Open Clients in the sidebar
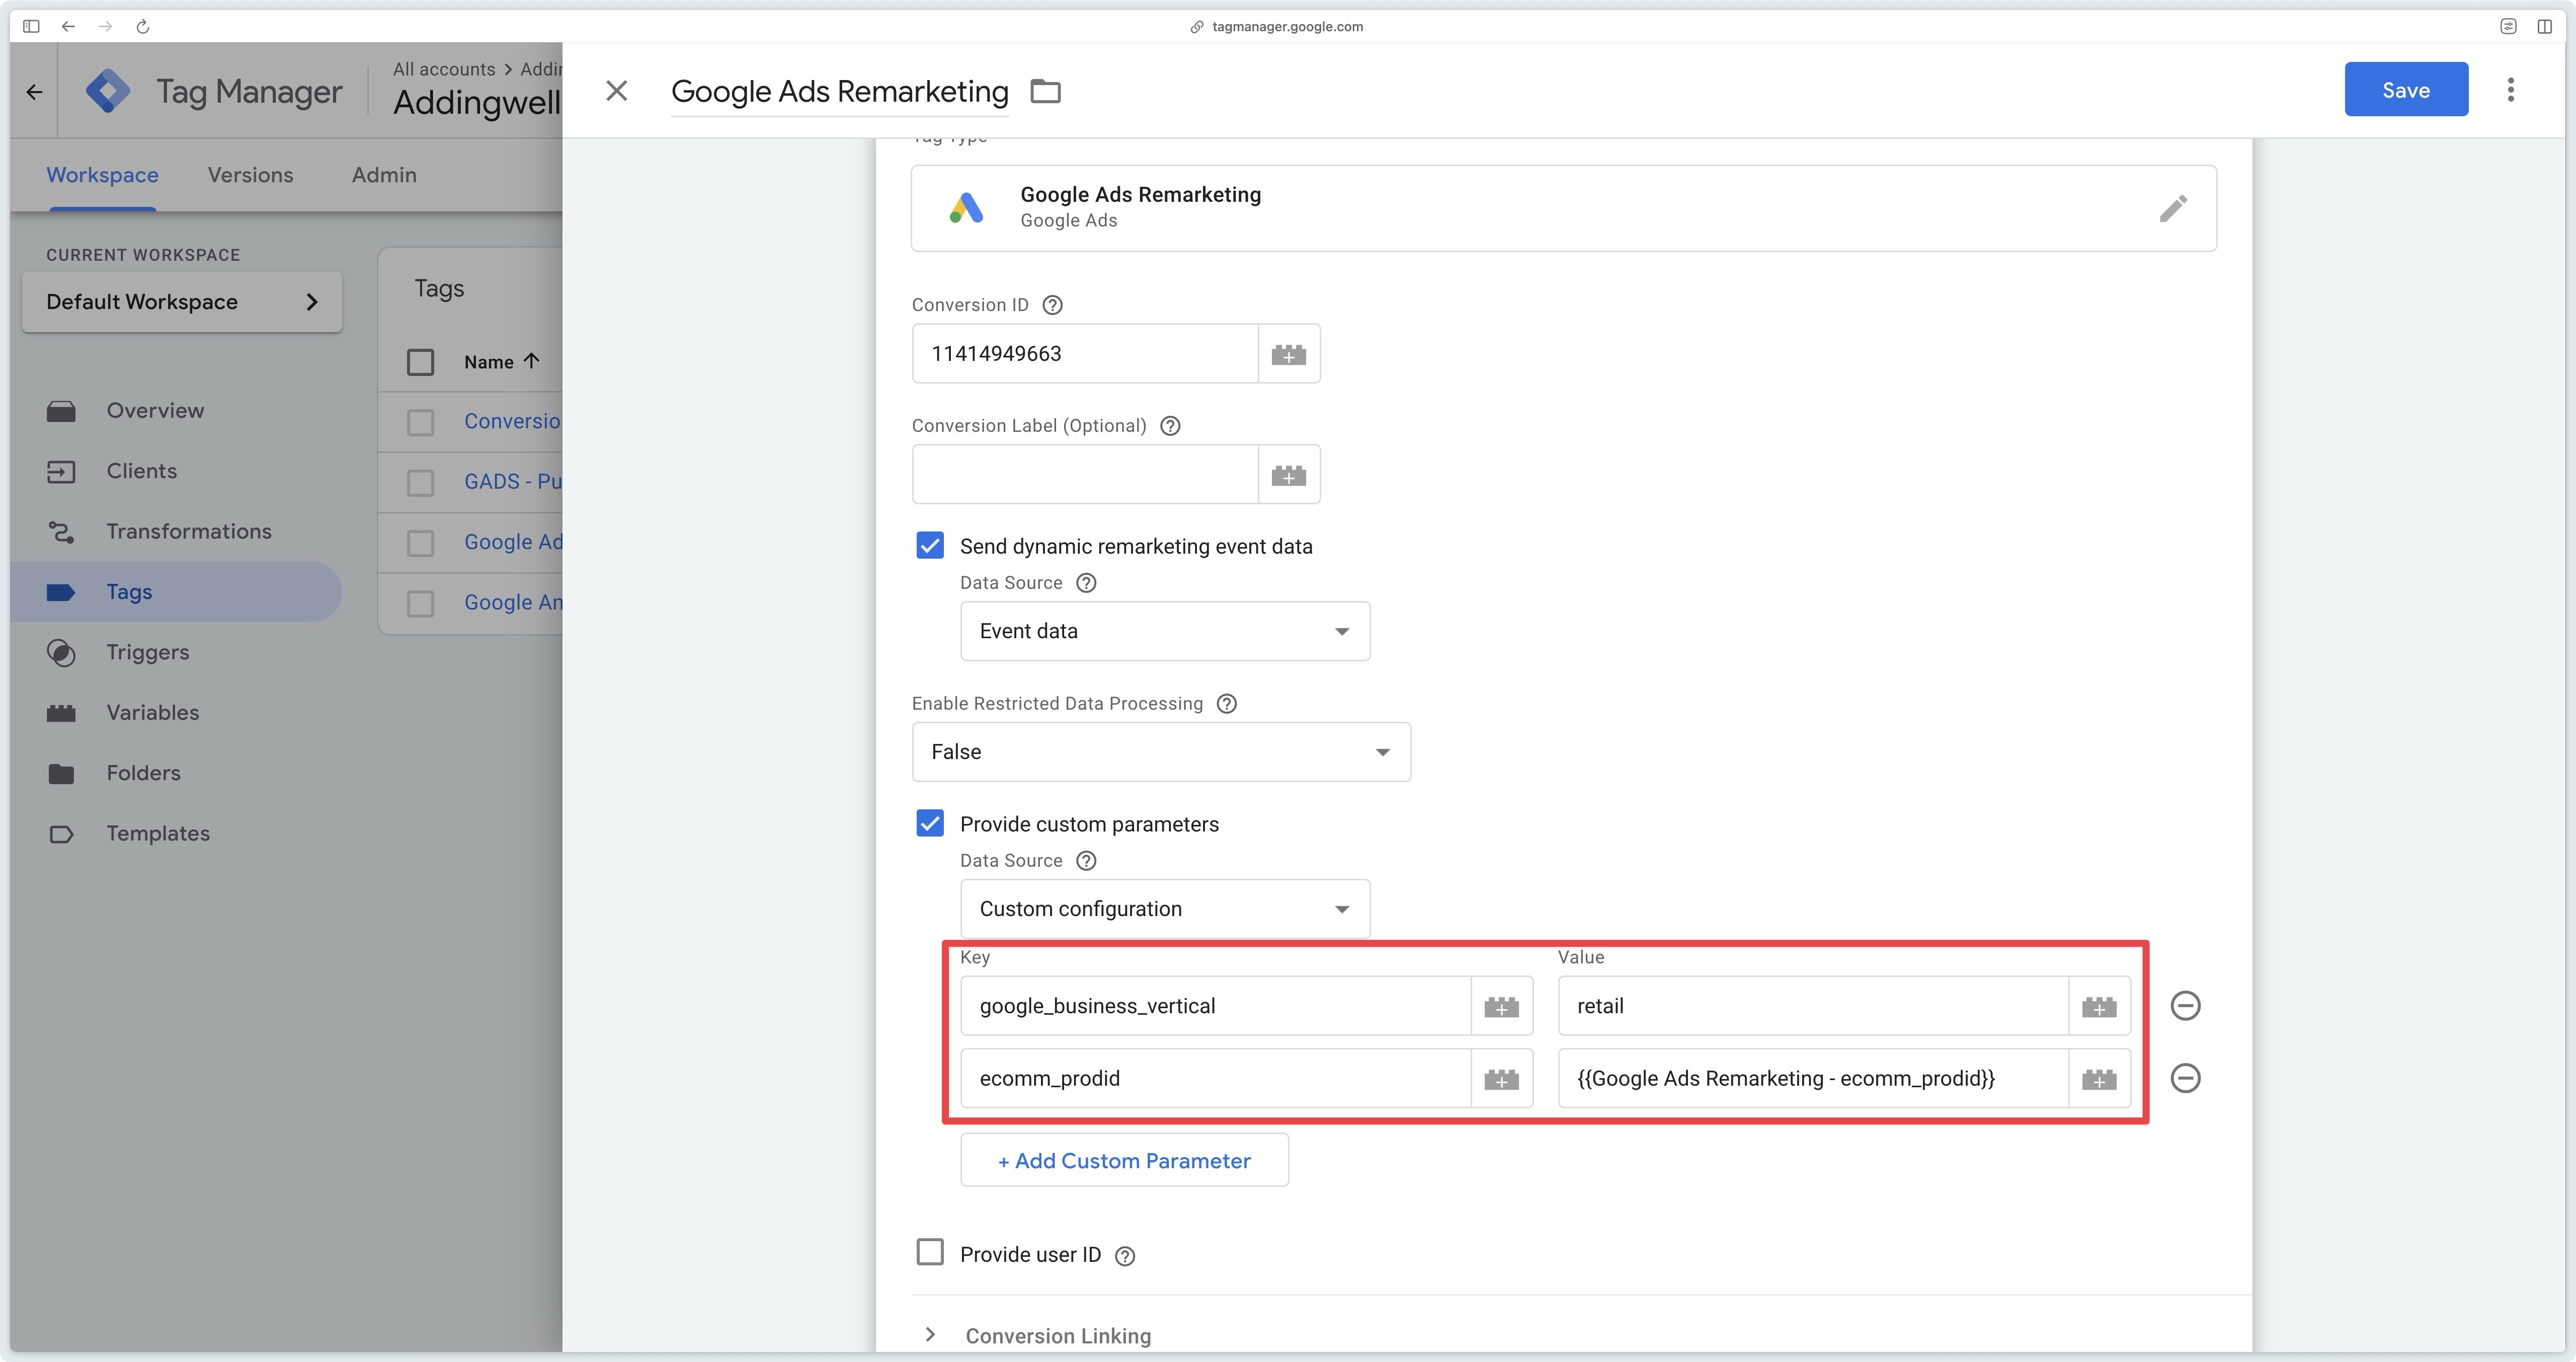The height and width of the screenshot is (1362, 2576). click(x=176, y=471)
